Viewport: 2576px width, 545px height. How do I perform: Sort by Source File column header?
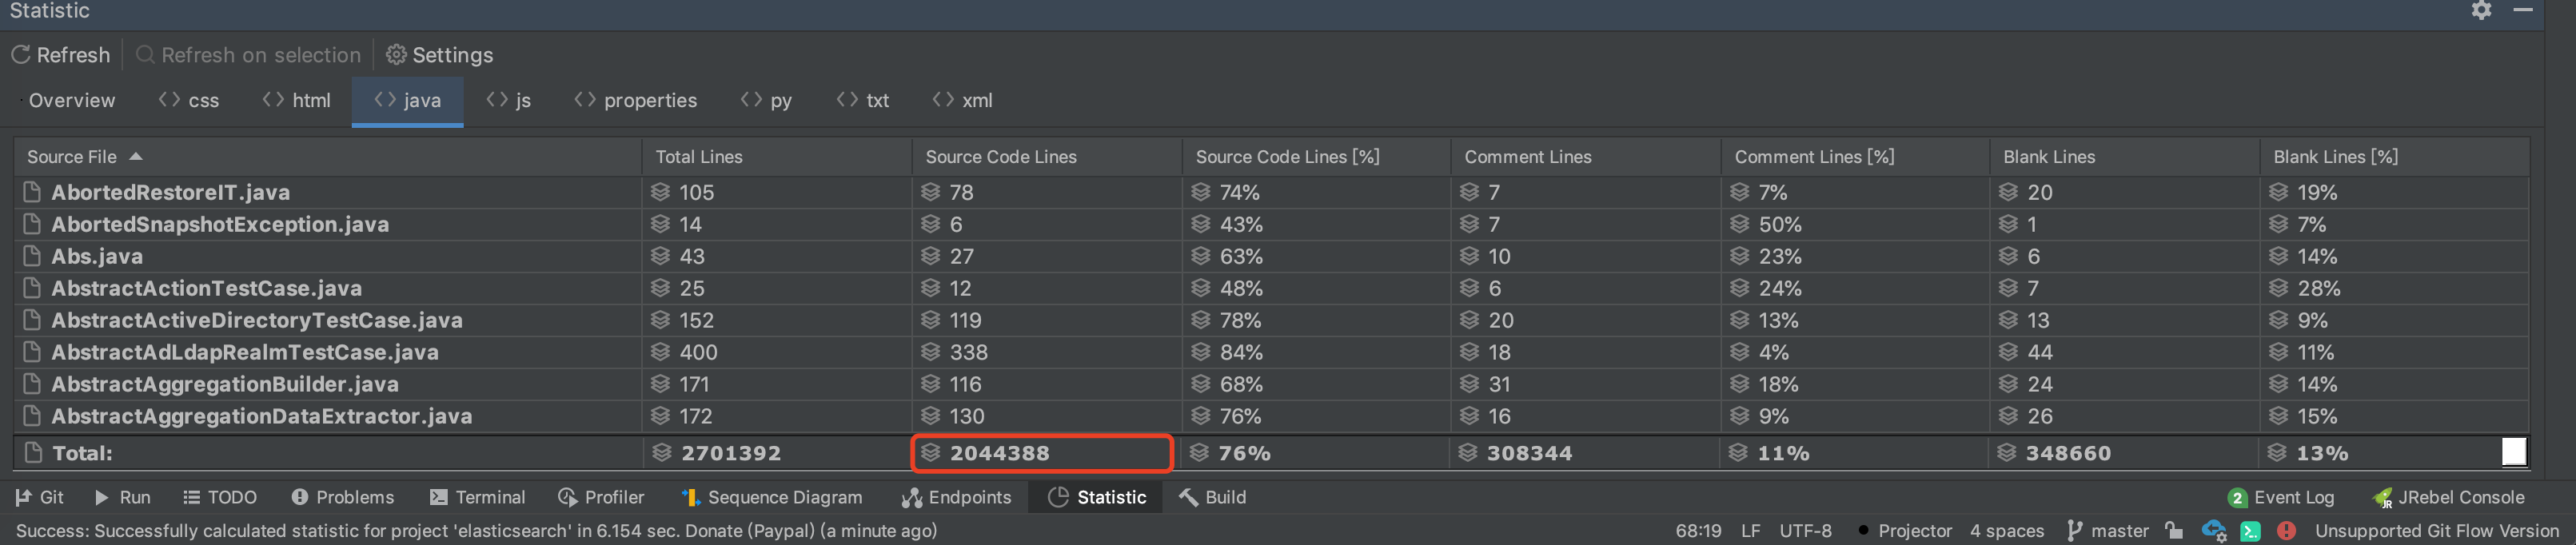coord(72,157)
